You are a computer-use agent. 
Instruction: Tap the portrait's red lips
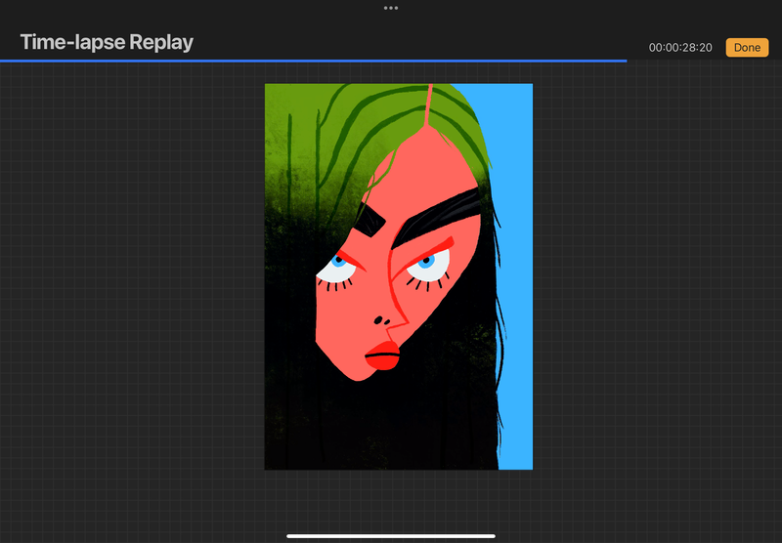[x=382, y=355]
